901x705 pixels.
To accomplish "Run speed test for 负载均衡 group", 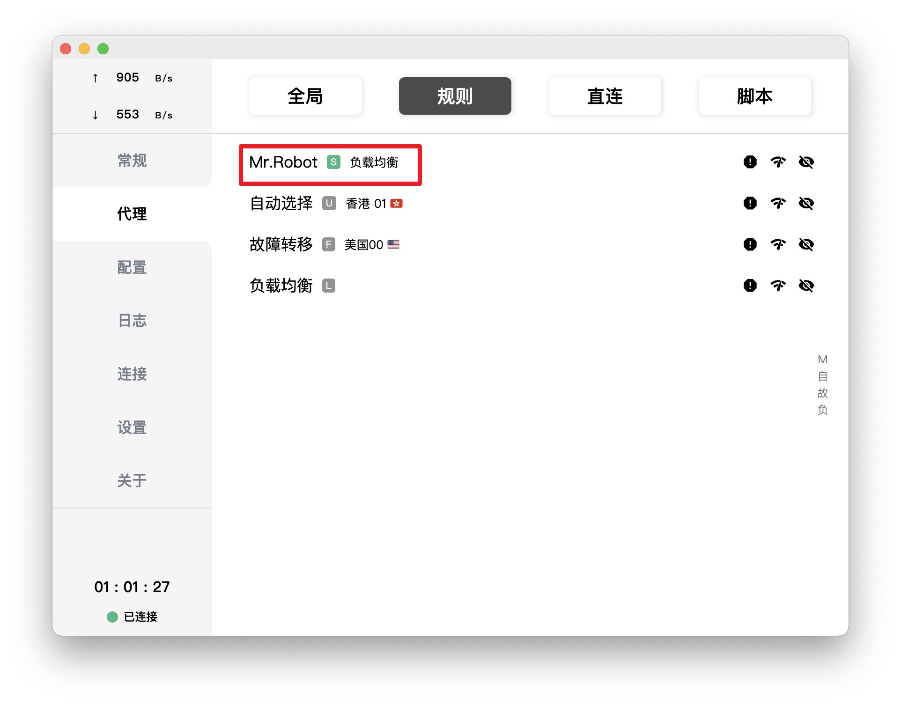I will click(778, 286).
